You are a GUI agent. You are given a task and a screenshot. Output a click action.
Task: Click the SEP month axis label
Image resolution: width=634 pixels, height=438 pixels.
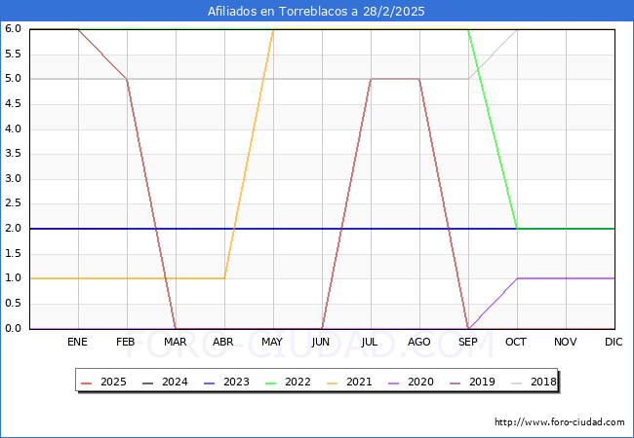(468, 342)
